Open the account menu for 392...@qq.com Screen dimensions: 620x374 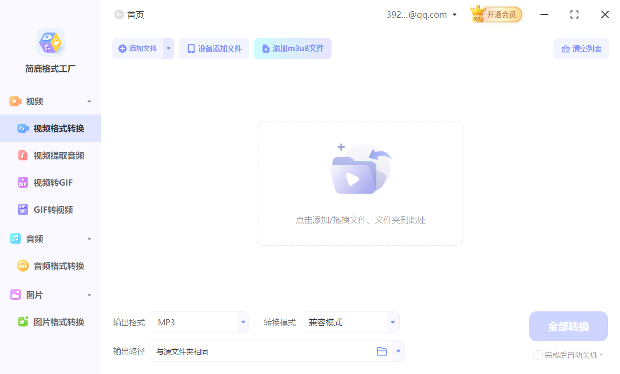coord(422,14)
